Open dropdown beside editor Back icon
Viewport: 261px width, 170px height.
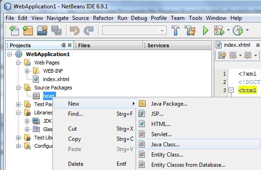pos(240,55)
